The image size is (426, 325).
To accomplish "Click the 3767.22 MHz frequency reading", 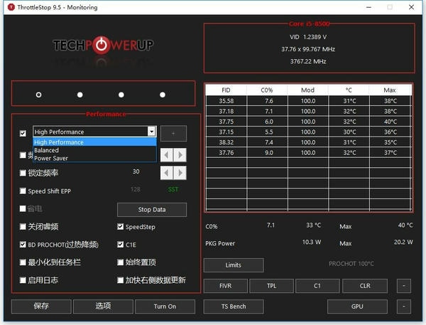I will [308, 61].
